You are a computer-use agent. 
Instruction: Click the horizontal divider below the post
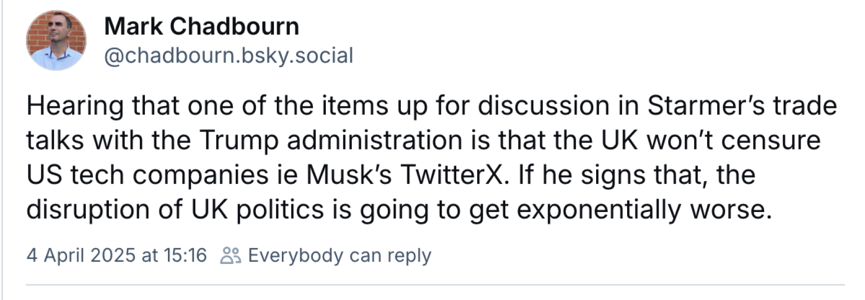point(435,285)
